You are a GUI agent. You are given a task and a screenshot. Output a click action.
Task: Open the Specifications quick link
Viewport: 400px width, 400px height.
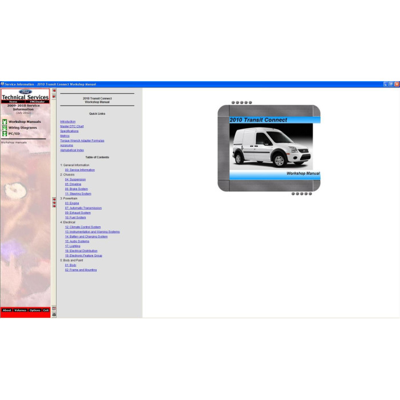point(69,131)
